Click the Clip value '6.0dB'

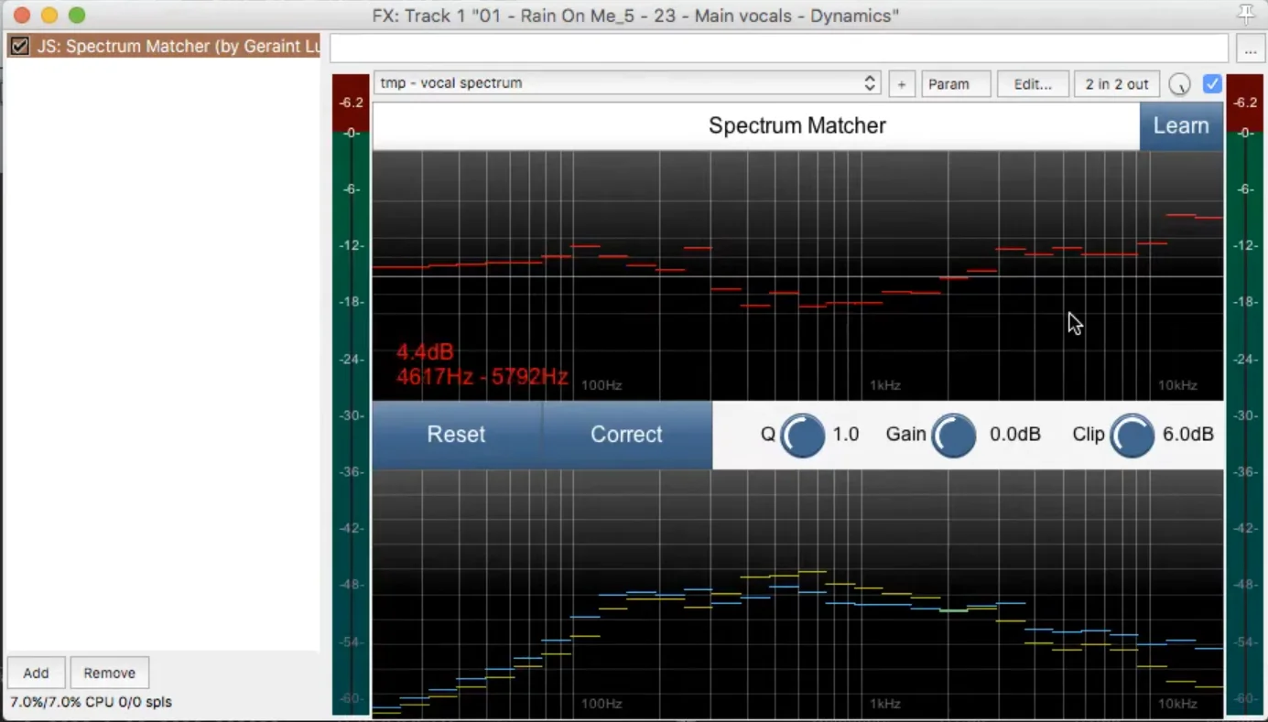point(1188,435)
